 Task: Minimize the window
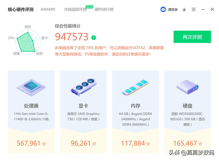[x=203, y=10]
